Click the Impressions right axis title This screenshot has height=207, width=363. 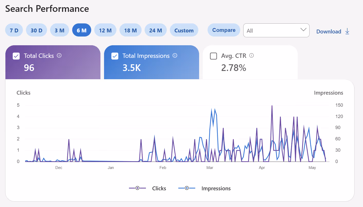(329, 93)
